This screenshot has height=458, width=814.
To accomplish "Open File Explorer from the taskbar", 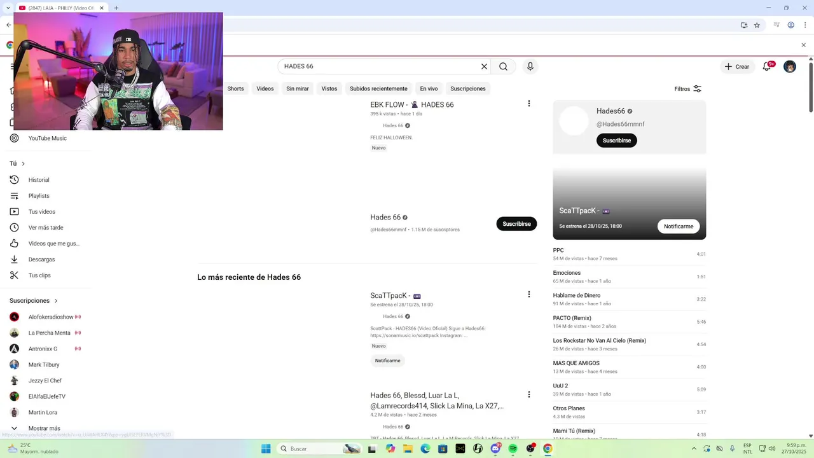I will coord(408,448).
